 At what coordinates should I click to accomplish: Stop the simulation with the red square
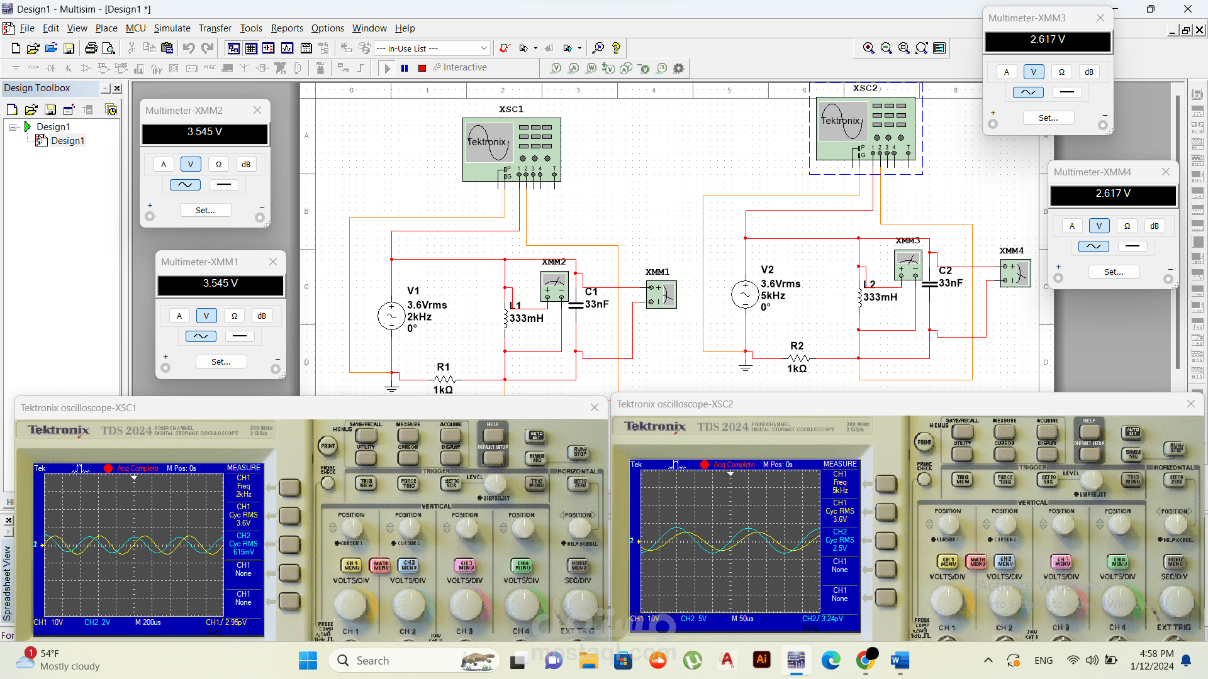pos(422,68)
